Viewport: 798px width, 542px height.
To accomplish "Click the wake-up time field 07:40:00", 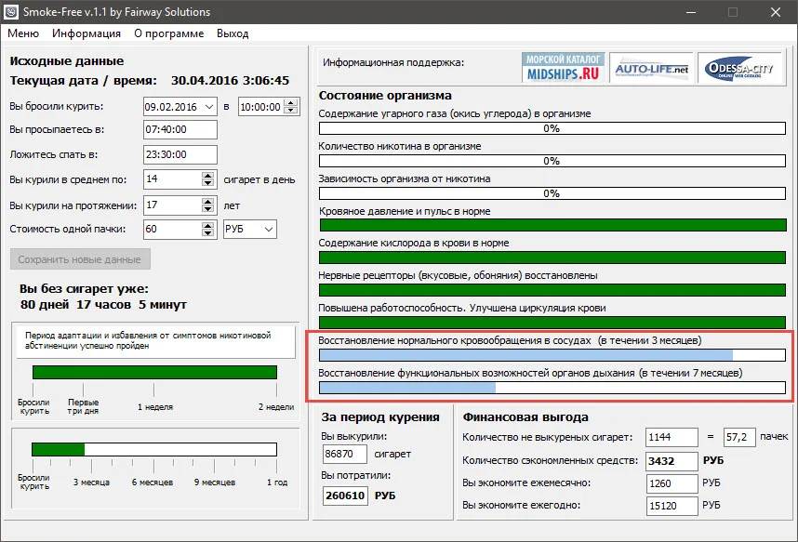I will point(180,131).
